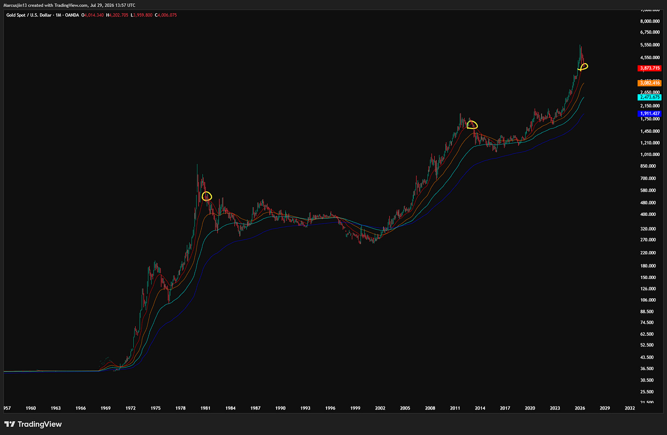Click the 2008 year label on time axis
The width and height of the screenshot is (667, 435).
point(430,408)
